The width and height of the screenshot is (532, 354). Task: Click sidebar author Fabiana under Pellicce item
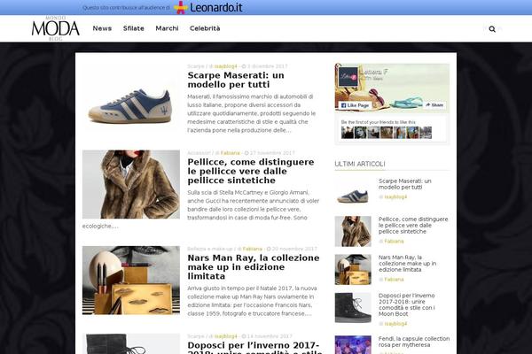click(x=394, y=242)
